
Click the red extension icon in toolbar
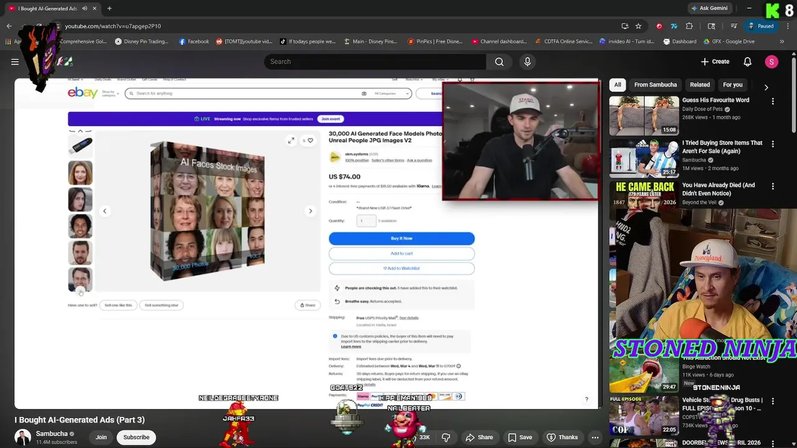659,26
